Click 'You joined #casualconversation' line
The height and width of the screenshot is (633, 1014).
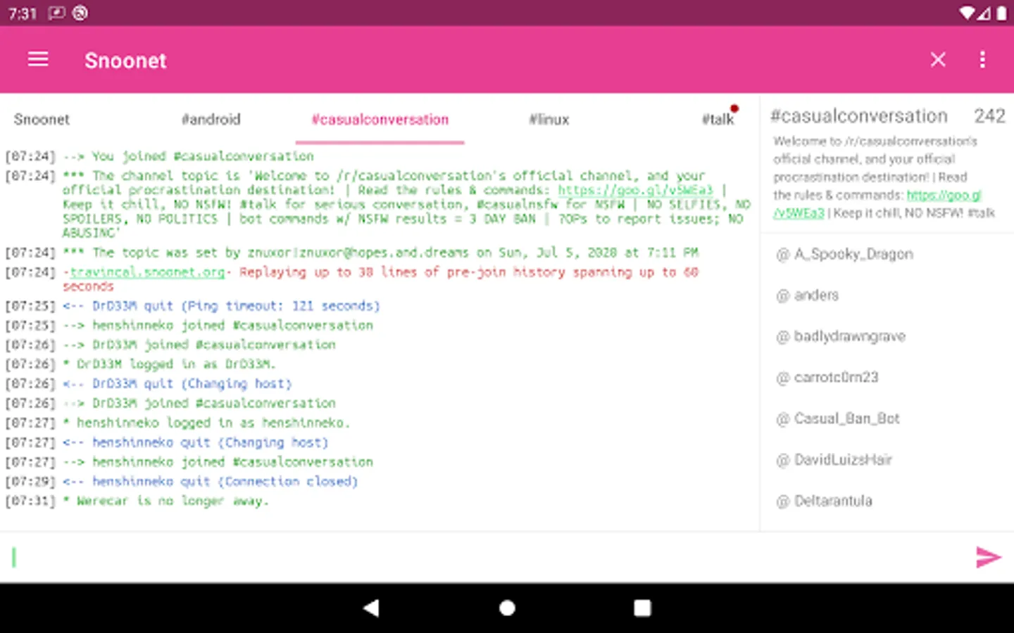tap(160, 156)
